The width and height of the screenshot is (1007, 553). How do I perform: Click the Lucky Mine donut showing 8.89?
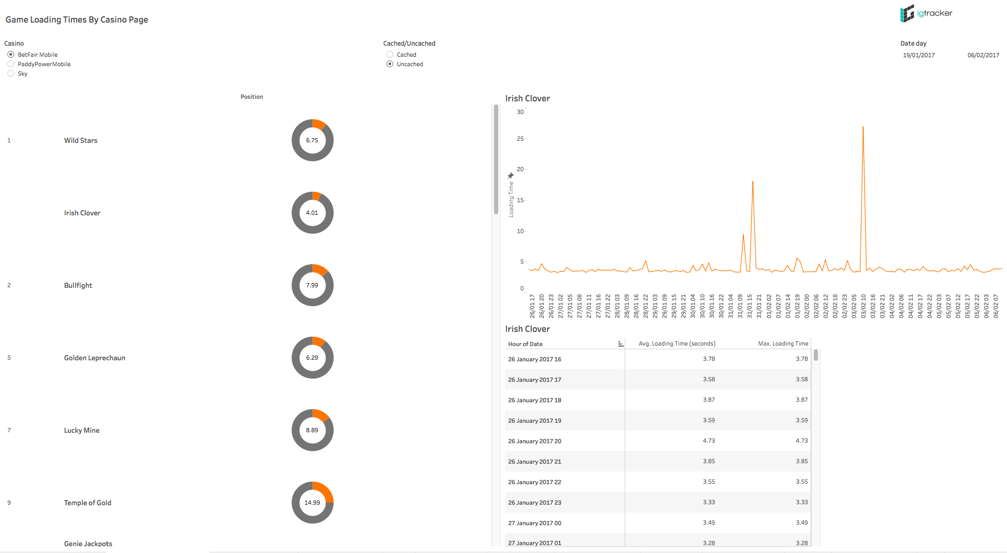point(312,430)
